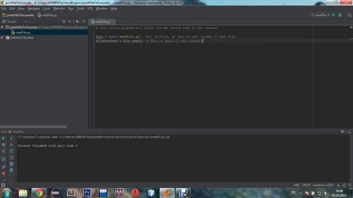The width and height of the screenshot is (353, 198).
Task: Open Project panel settings gear
Action: [x=78, y=21]
